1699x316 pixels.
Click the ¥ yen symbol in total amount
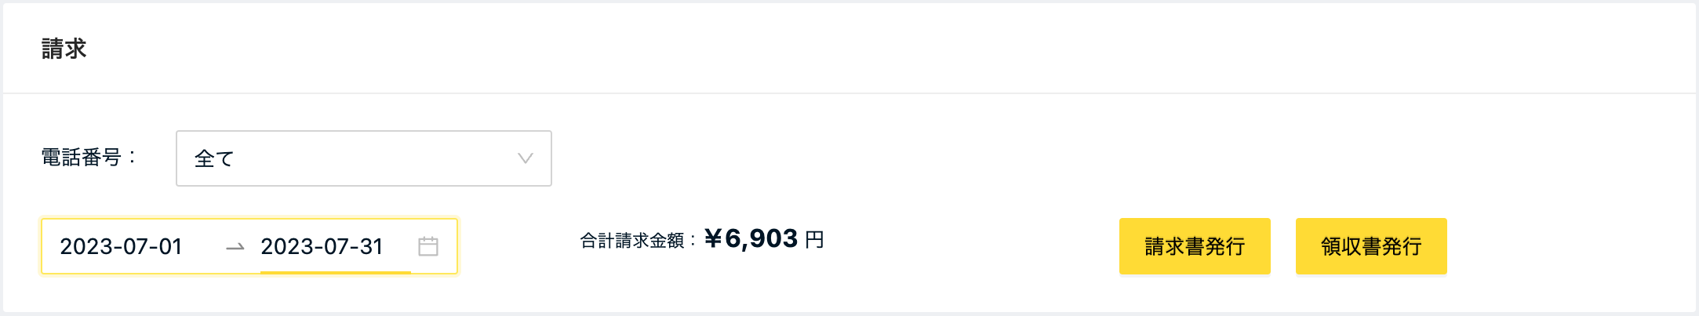point(713,238)
